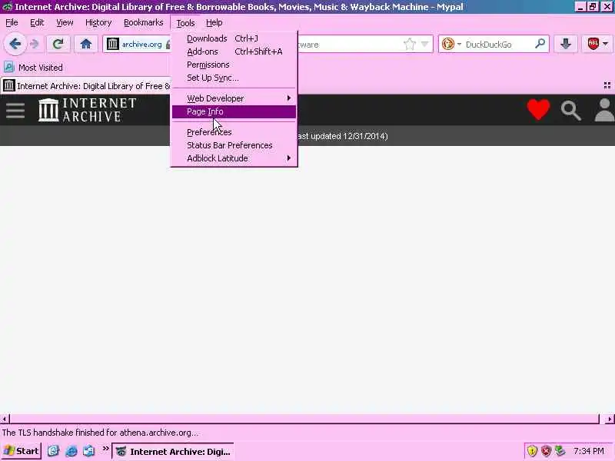Select Set Up Sync menu entry
The image size is (615, 461).
click(x=234, y=78)
